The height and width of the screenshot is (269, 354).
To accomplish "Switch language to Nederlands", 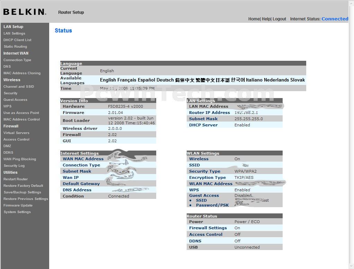I will [x=276, y=80].
